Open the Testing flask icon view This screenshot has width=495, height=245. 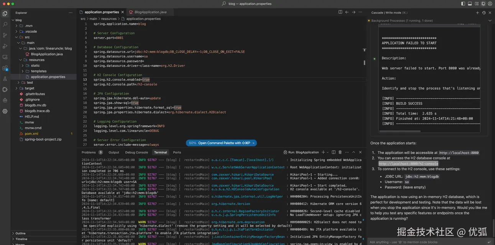pos(5,79)
